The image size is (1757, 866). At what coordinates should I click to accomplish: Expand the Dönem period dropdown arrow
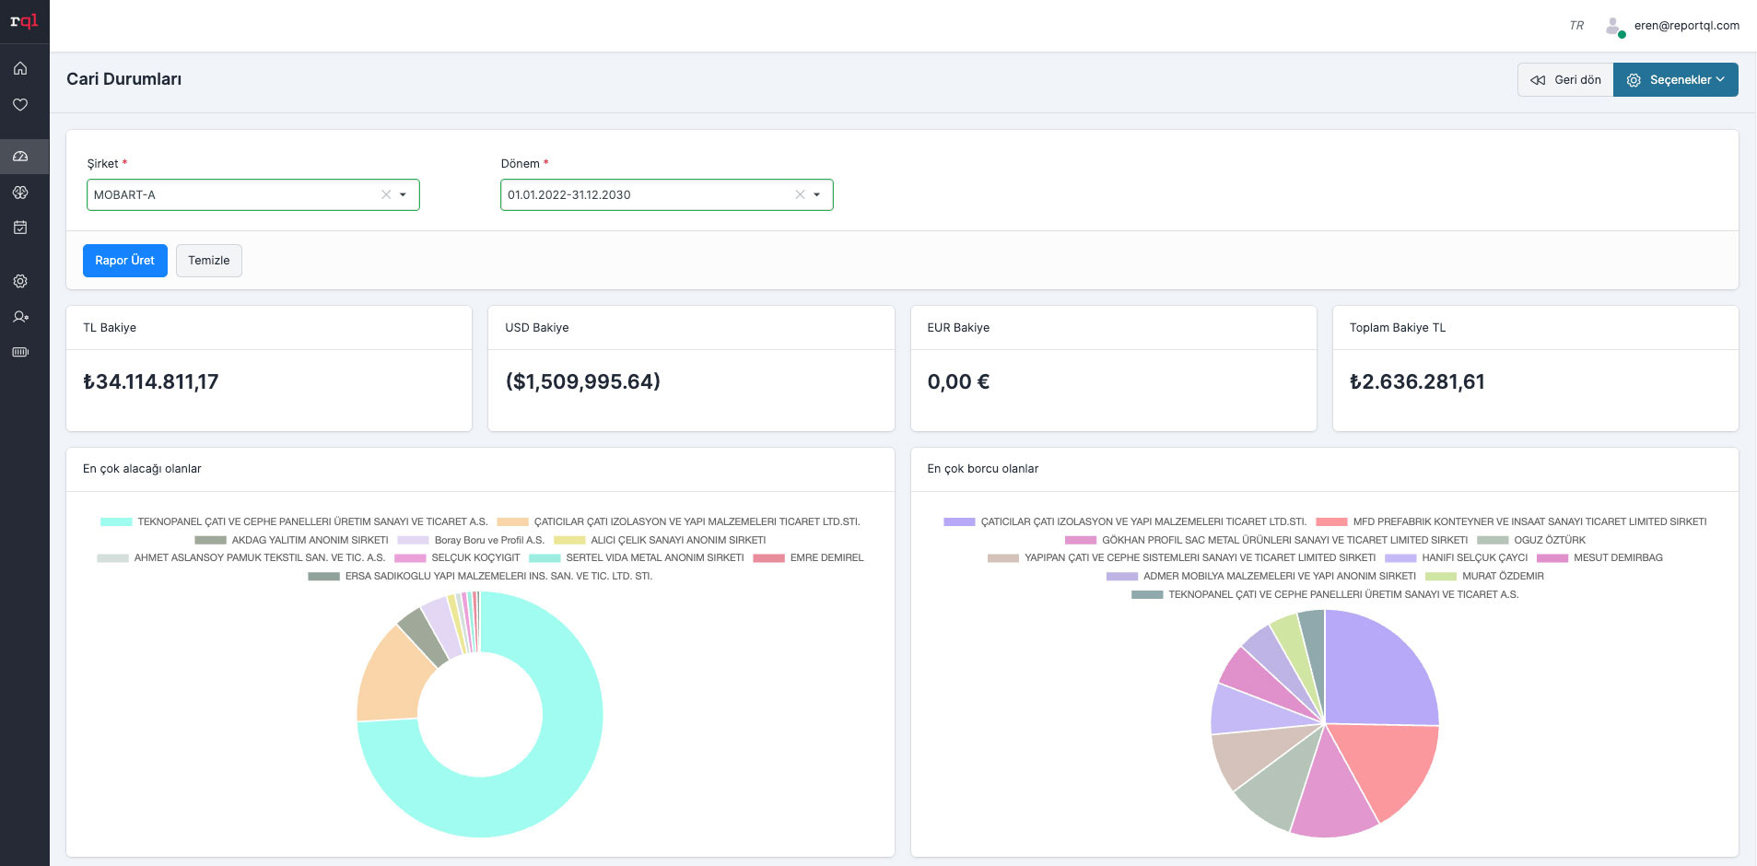pyautogui.click(x=817, y=194)
